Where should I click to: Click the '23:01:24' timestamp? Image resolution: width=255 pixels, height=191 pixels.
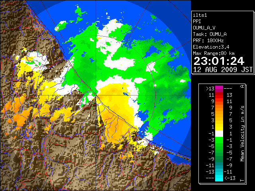click(219, 61)
